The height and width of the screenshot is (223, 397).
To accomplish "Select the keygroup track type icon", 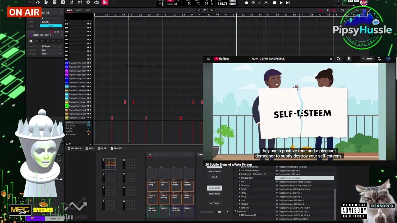I will 36,41.
